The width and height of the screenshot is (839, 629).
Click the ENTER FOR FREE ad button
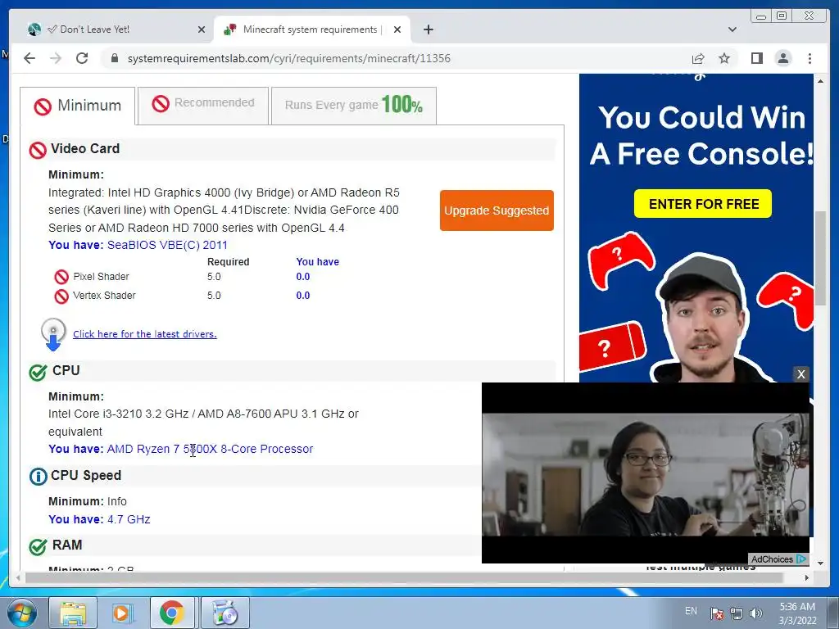point(703,204)
